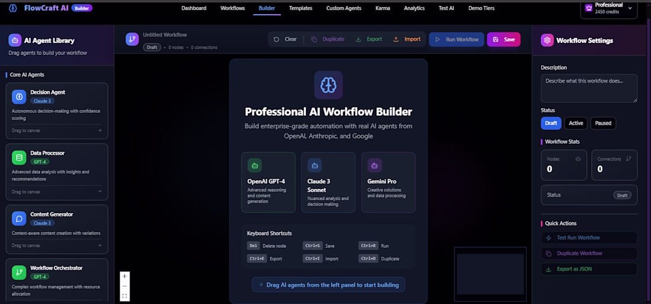Click the 2450 credits text

click(607, 12)
